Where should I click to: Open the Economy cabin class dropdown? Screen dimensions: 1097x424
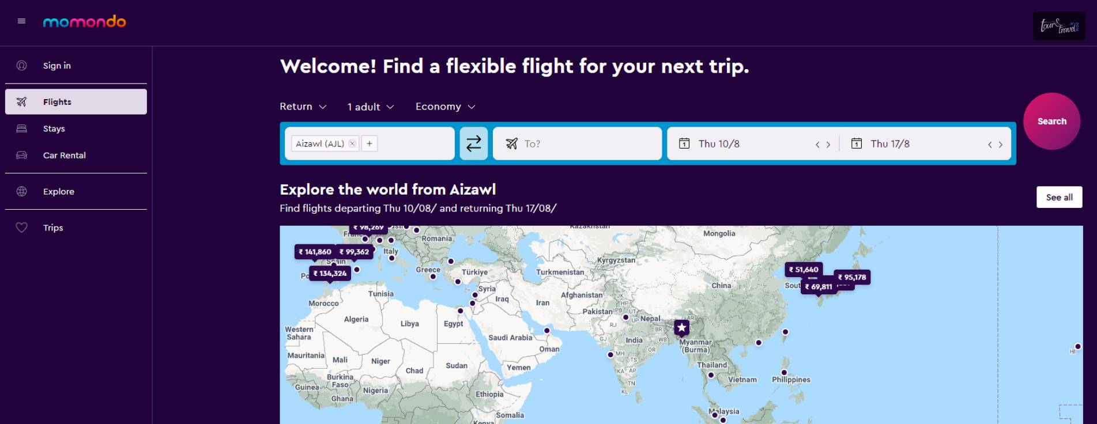pos(444,107)
